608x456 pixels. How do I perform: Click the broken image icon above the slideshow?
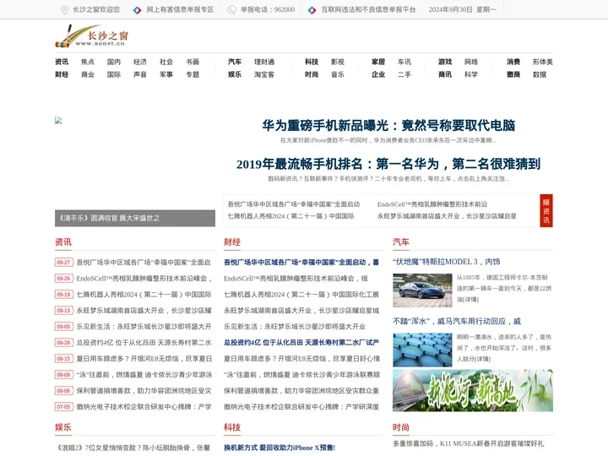58,121
